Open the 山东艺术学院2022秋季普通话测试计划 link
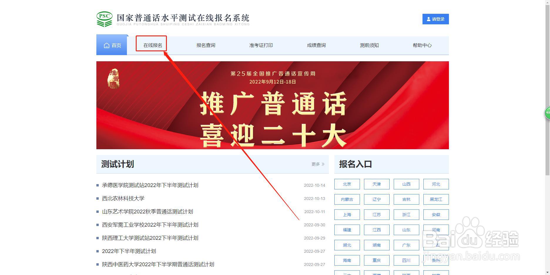This screenshot has height=275, width=550. (x=147, y=211)
